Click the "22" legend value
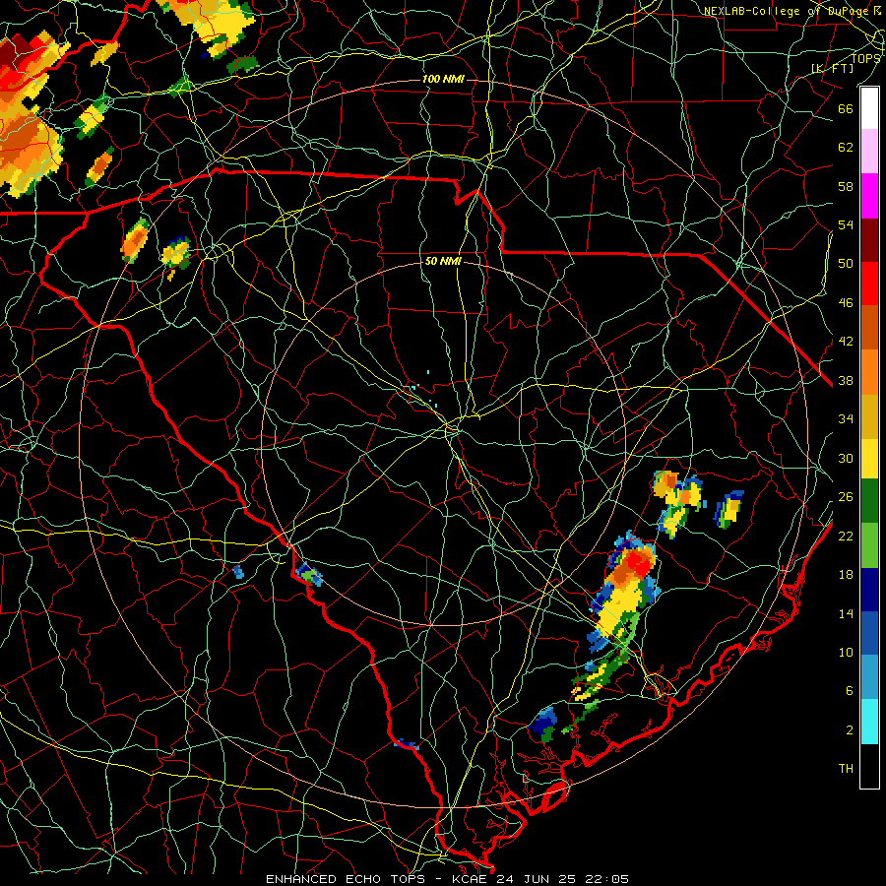The width and height of the screenshot is (886, 886). pos(846,536)
